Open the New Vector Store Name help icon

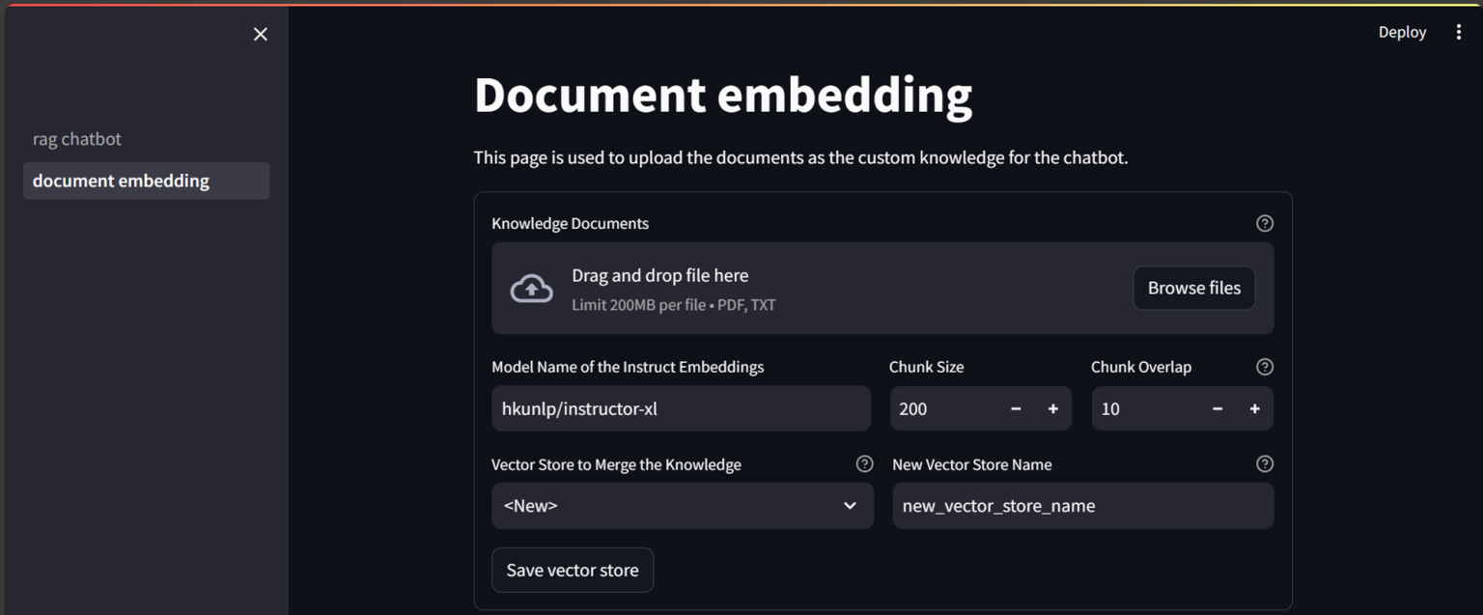[x=1265, y=463]
